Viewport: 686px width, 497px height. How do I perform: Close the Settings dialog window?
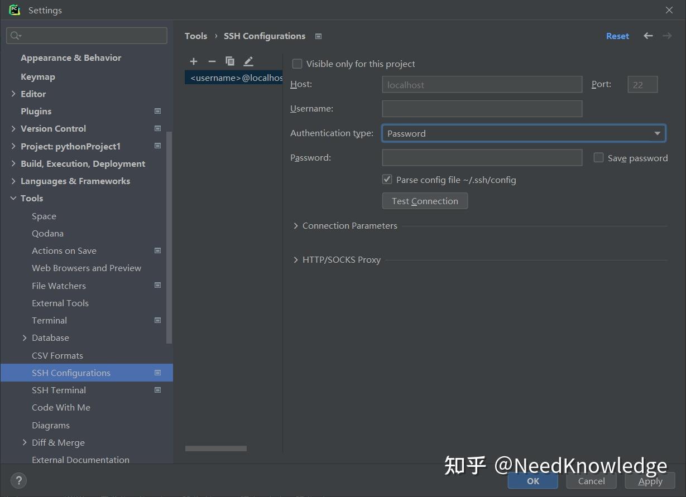pyautogui.click(x=669, y=10)
